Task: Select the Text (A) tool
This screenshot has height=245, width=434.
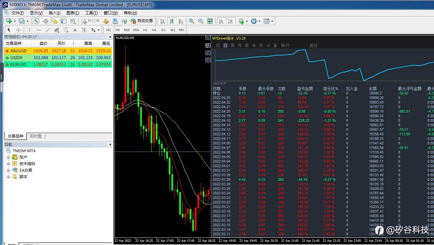Action: pyautogui.click(x=75, y=30)
